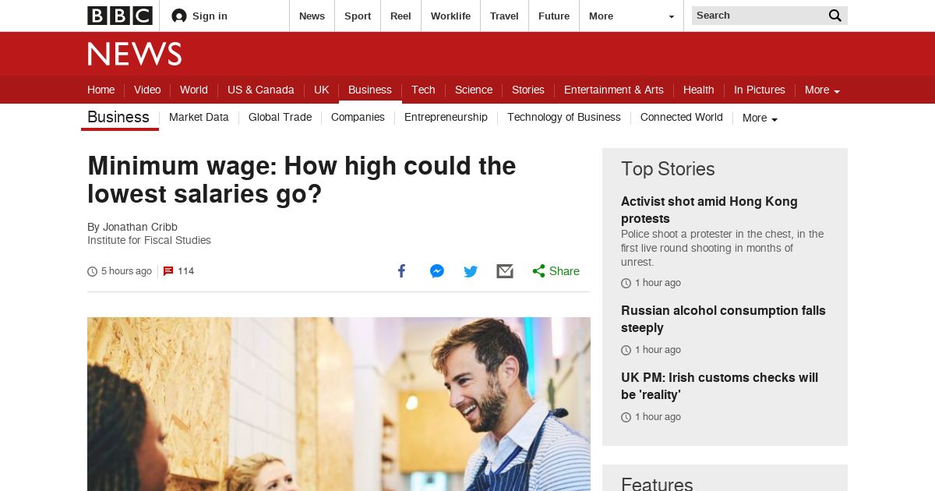Screen dimensions: 935x491
Task: Share article by email
Action: point(505,271)
